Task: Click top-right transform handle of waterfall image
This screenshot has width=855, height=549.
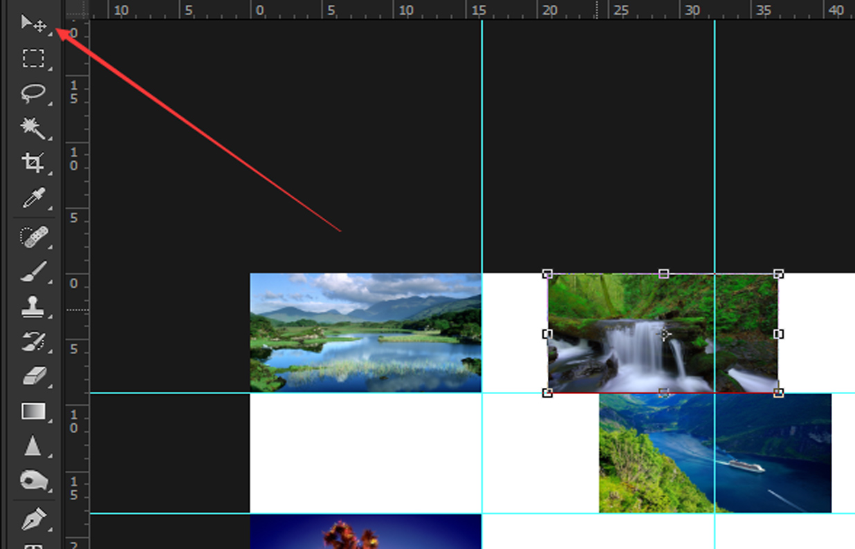Action: (778, 274)
